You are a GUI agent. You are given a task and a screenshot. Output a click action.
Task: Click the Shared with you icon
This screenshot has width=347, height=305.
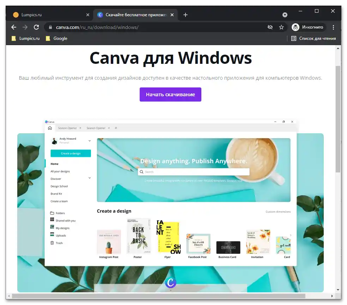coord(52,219)
